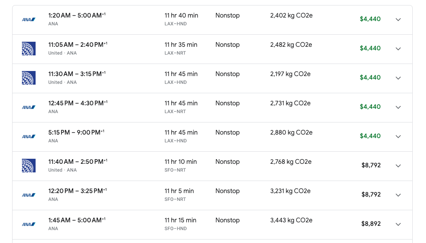Click ANA logo on 1:20 AM flight
This screenshot has width=426, height=243.
coord(29,20)
